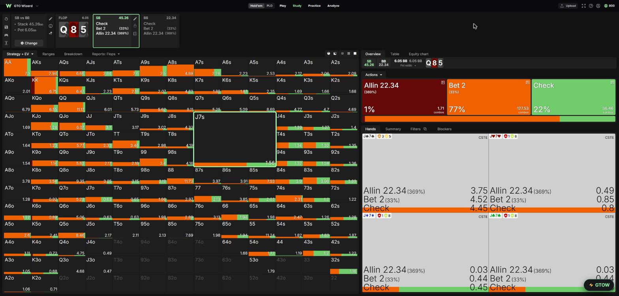The width and height of the screenshot is (619, 296).
Task: Toggle the lock icon in the SB node
Action: [135, 26]
